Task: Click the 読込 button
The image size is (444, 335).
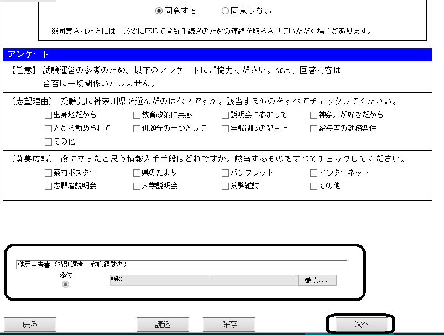Action: [x=163, y=324]
